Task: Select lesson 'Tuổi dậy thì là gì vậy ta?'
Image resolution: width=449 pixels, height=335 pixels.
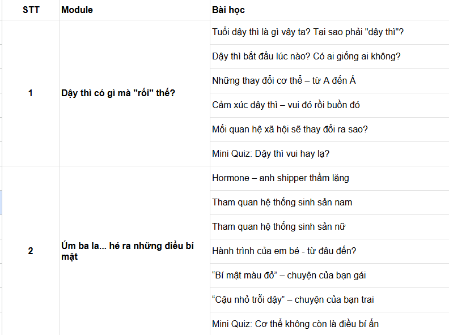Action: tap(329, 32)
